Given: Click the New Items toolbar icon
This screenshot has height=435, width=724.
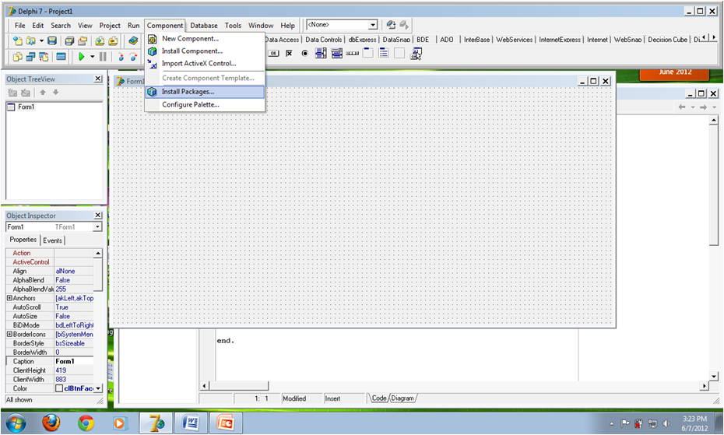Looking at the screenshot, I should click(18, 40).
